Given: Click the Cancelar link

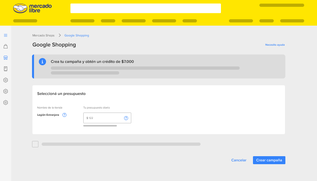Looking at the screenshot, I should 239,160.
